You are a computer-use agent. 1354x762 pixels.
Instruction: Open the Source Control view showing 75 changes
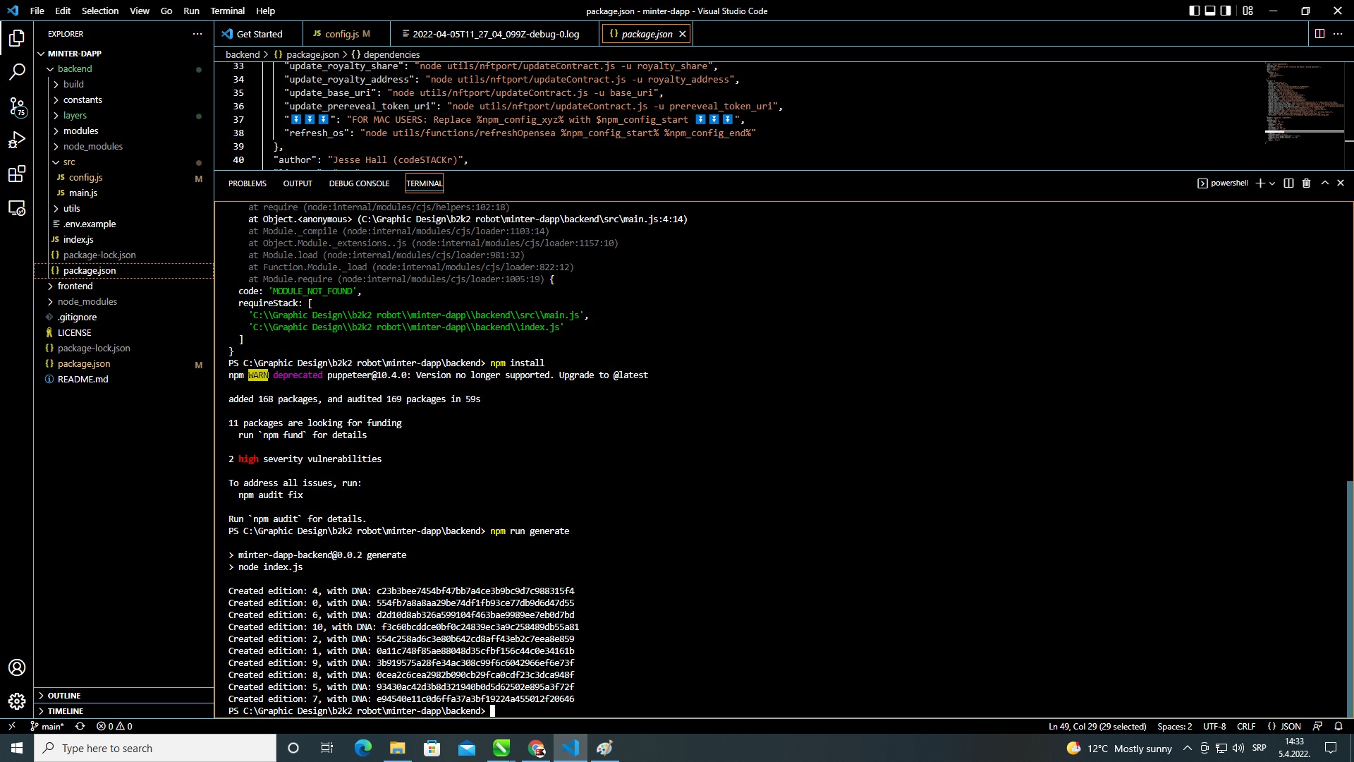point(17,107)
